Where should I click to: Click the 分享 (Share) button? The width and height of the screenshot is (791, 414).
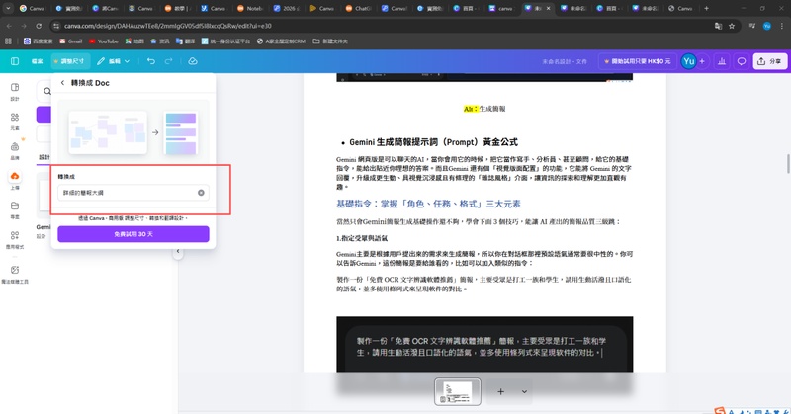[770, 61]
